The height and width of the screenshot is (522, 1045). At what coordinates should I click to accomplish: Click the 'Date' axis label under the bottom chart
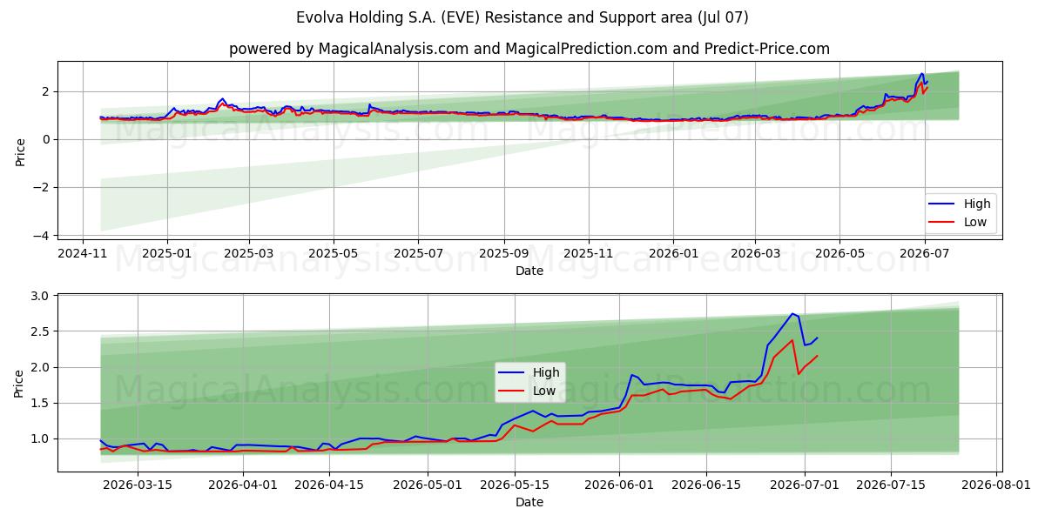[x=529, y=502]
